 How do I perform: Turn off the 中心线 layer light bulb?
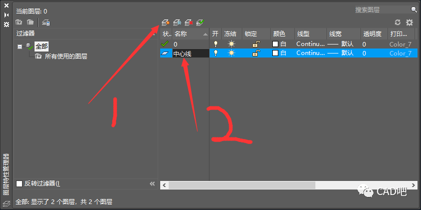pos(215,53)
